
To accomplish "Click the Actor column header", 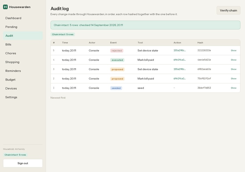I will pyautogui.click(x=92, y=42).
